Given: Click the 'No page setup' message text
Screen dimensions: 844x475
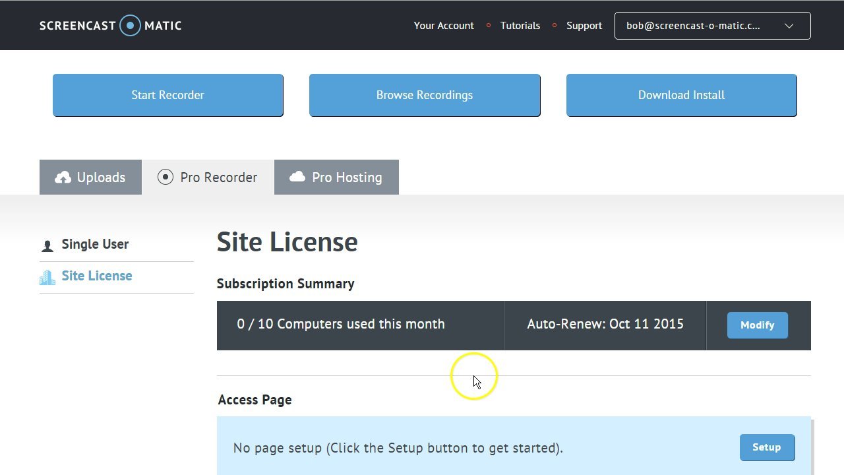Looking at the screenshot, I should coord(398,448).
